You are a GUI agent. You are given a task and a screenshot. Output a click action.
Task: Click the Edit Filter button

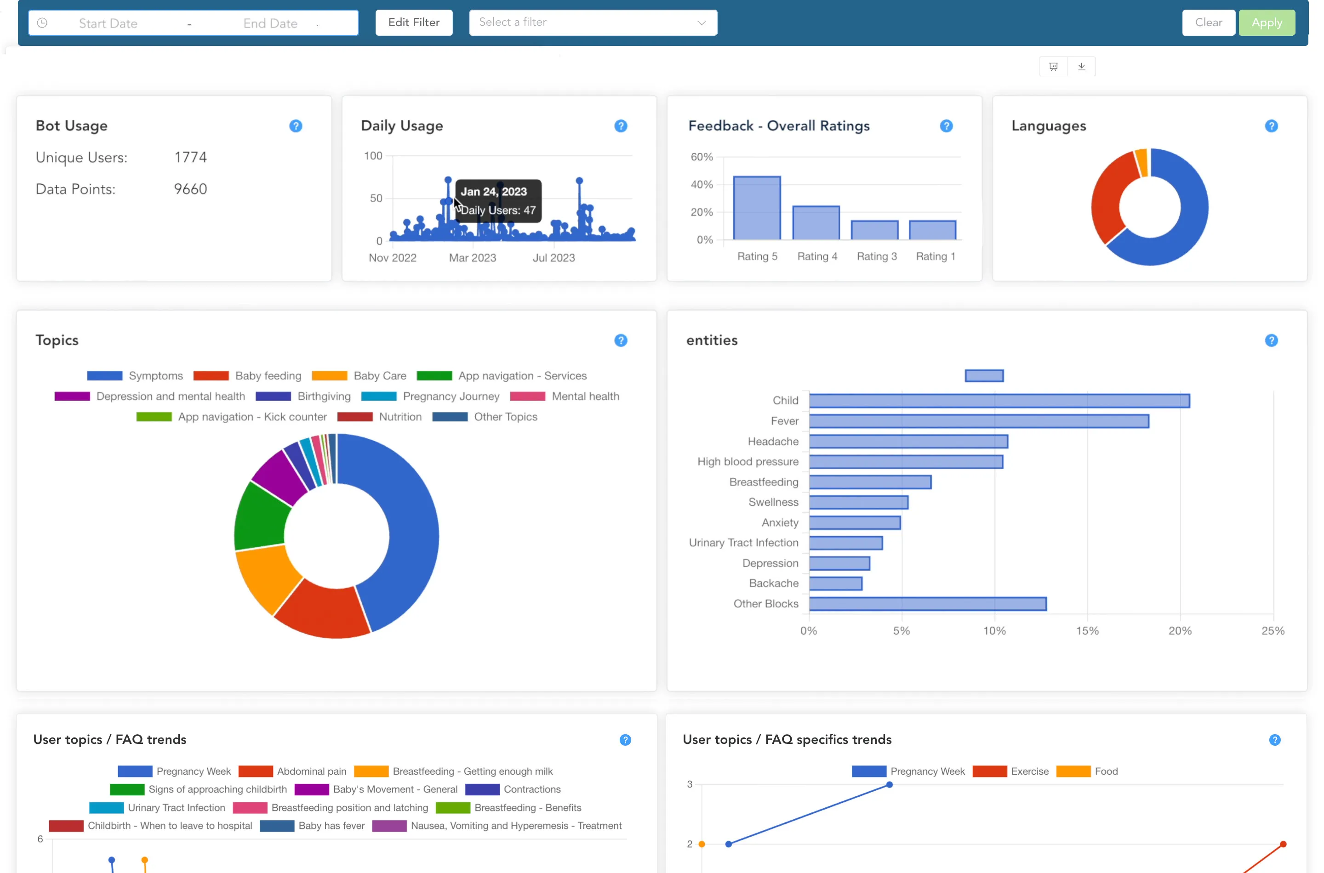[x=413, y=22]
